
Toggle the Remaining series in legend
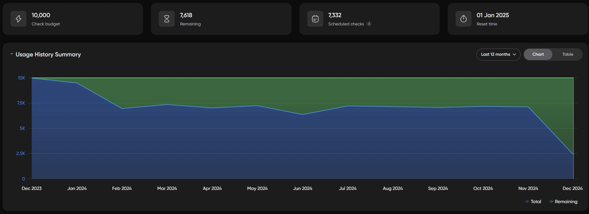pyautogui.click(x=563, y=201)
